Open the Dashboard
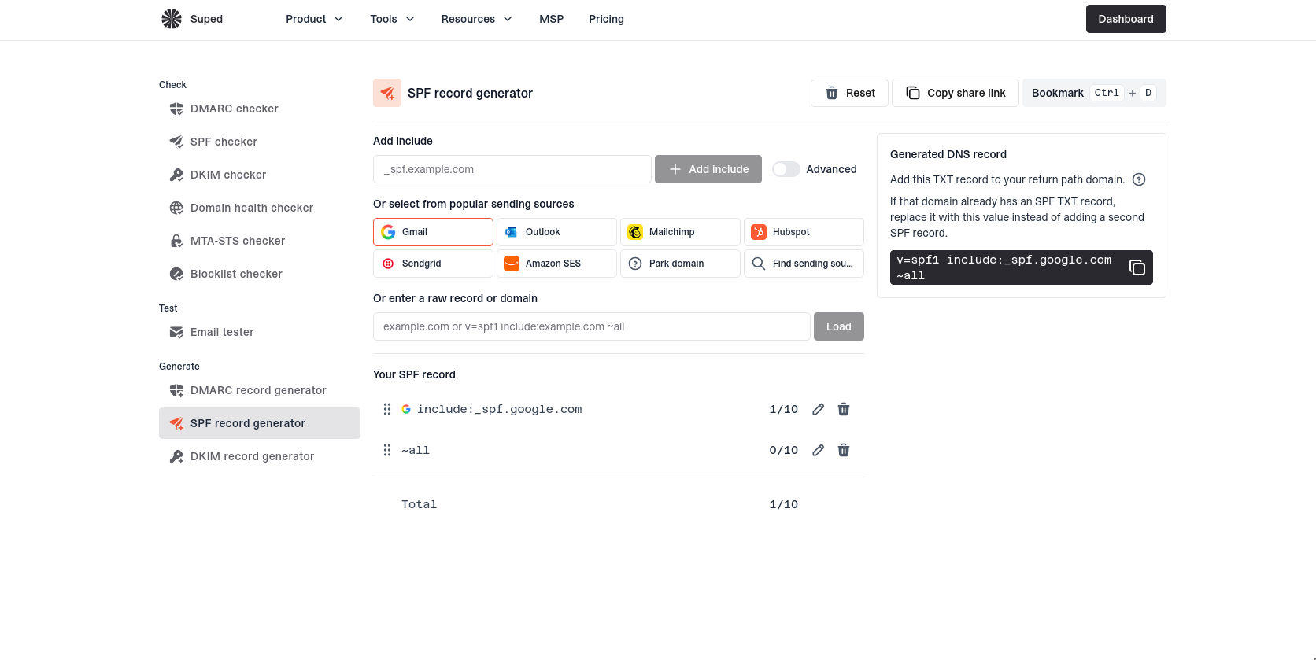 click(1126, 19)
